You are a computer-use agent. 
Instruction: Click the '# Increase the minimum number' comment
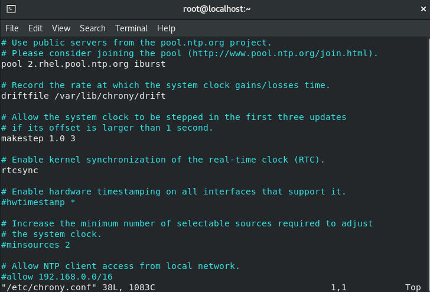[187, 223]
